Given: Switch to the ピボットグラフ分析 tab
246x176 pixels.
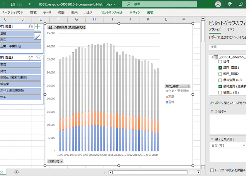Looking at the screenshot, I should (x=111, y=13).
